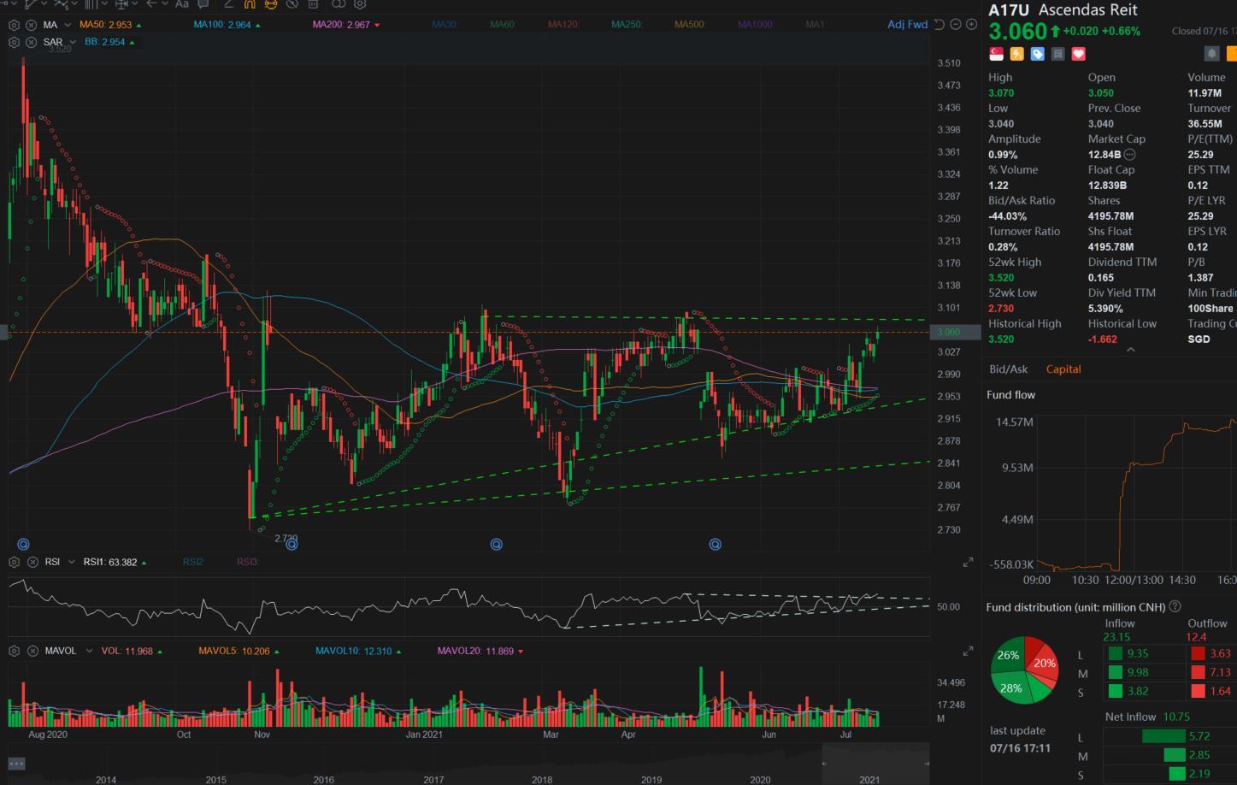Viewport: 1237px width, 785px height.
Task: Expand the RSI indicator dropdown
Action: coord(71,562)
